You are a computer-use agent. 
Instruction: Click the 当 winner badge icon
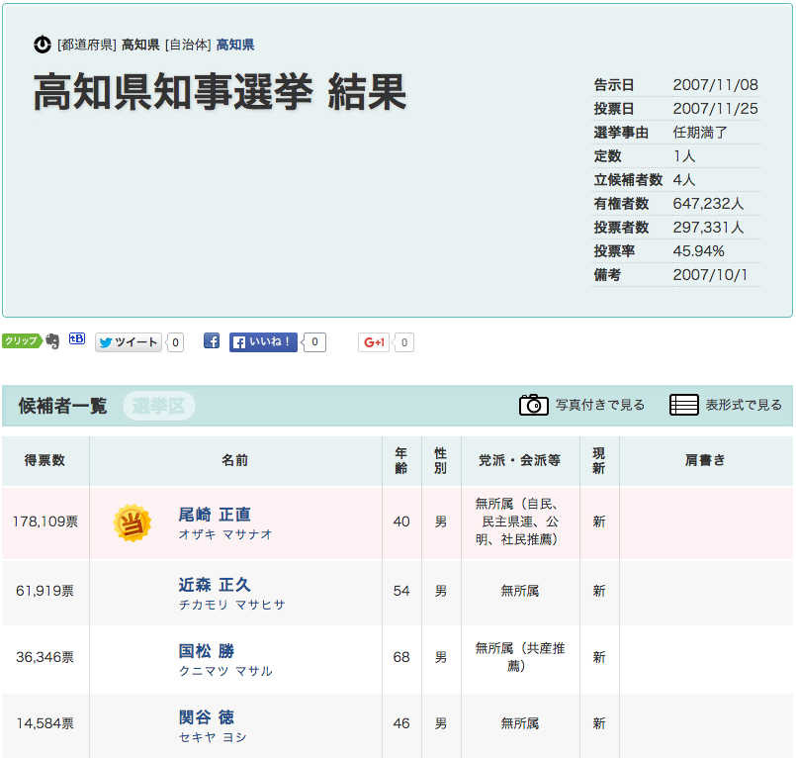pos(133,522)
